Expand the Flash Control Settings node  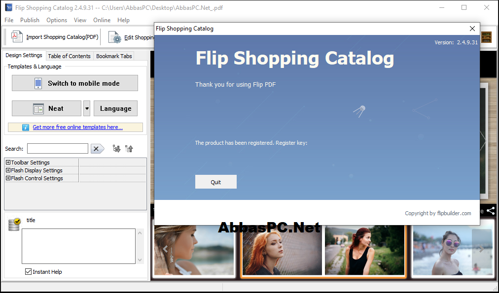click(x=8, y=178)
